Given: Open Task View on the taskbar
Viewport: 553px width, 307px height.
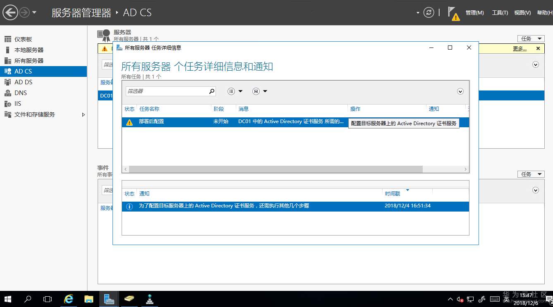Looking at the screenshot, I should [x=48, y=299].
